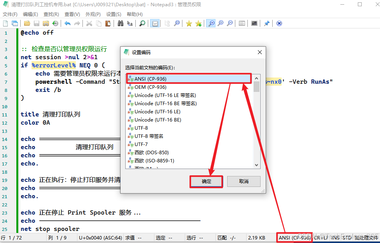Toggle word wrap on the toolbar
The image size is (380, 243).
(155, 23)
